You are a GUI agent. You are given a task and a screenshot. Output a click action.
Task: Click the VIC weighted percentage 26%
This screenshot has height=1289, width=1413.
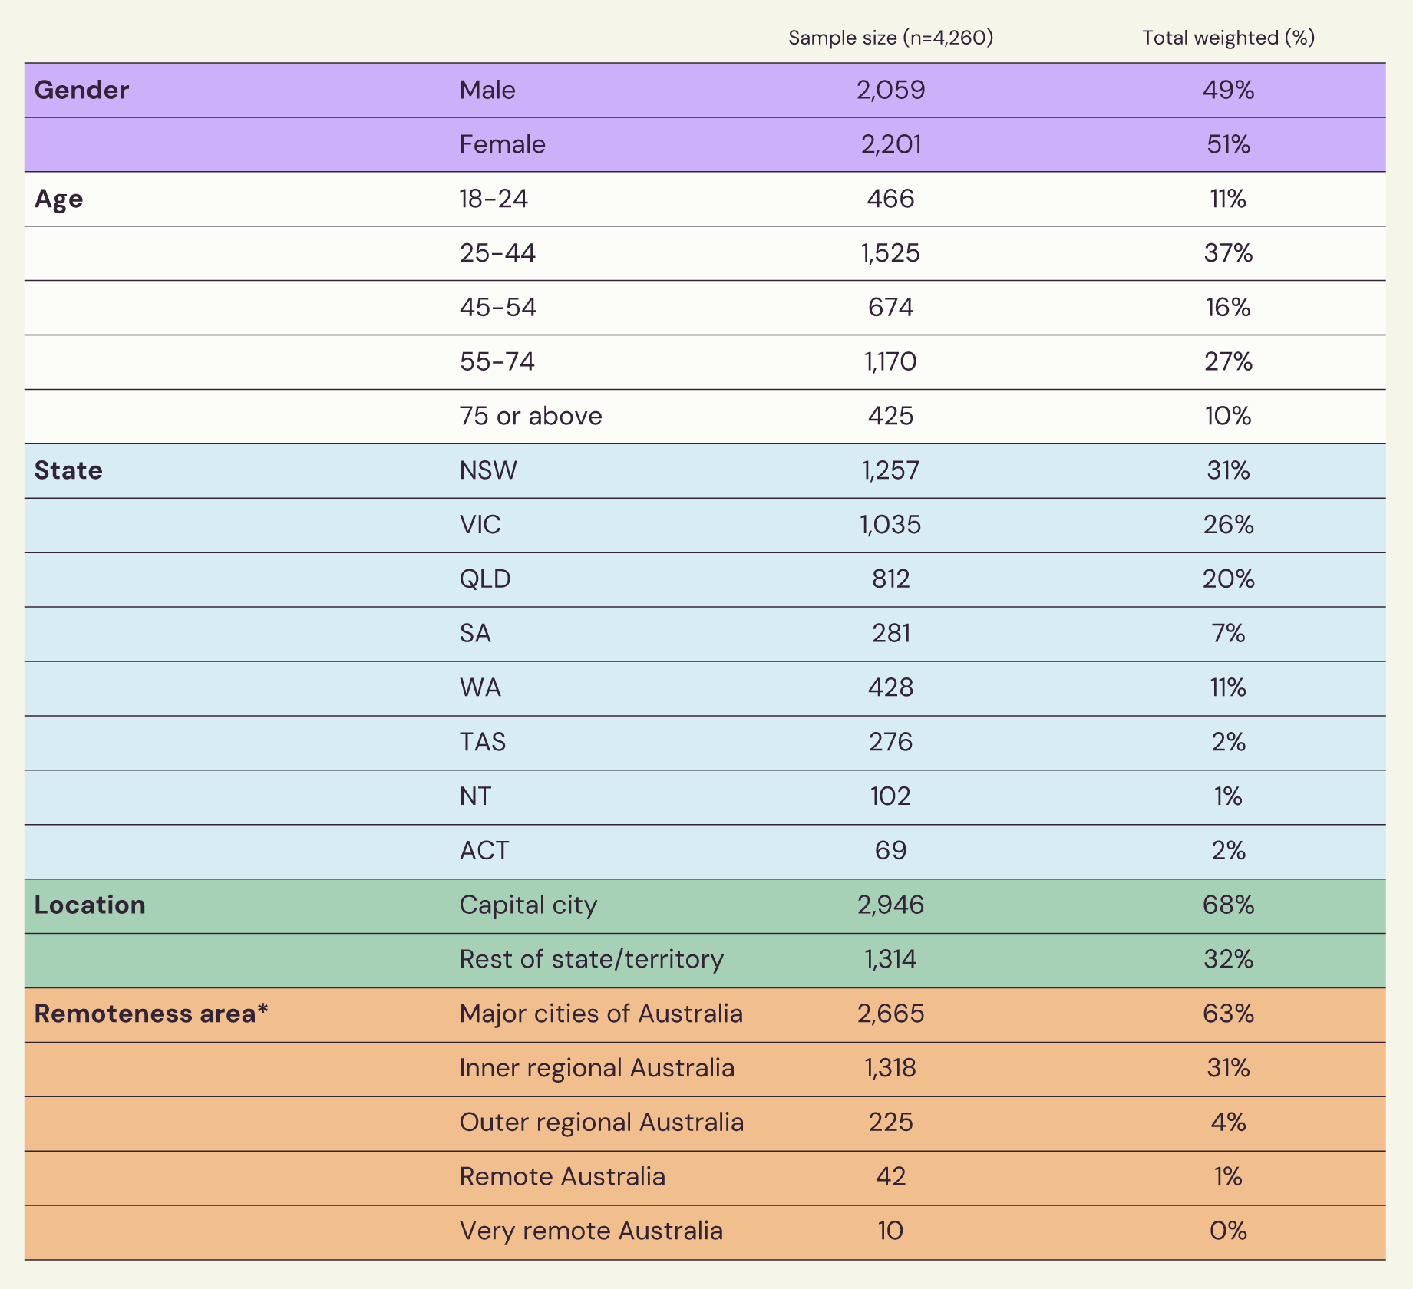[x=1228, y=525]
